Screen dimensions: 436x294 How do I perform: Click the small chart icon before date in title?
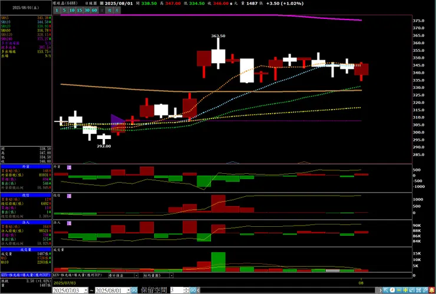click(101, 4)
